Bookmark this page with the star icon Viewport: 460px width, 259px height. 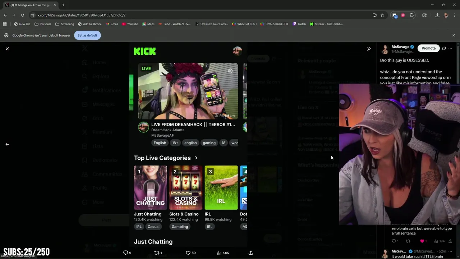pyautogui.click(x=382, y=15)
